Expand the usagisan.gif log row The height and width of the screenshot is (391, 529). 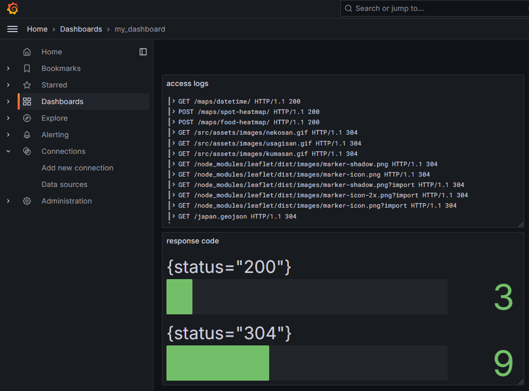(174, 143)
